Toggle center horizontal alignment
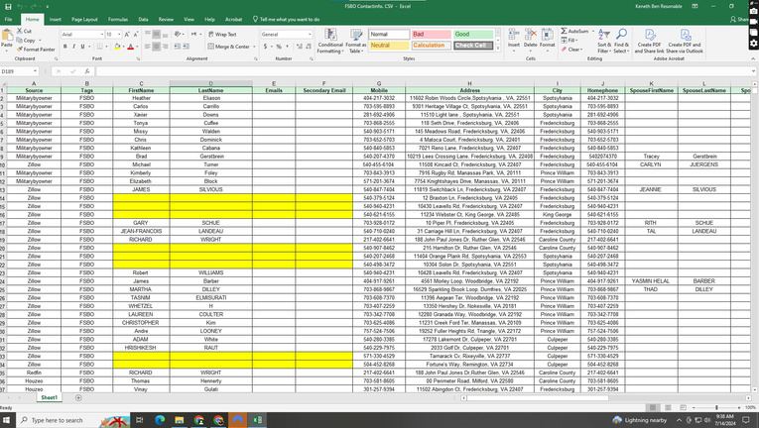Viewport: 759px width, 428px height. (157, 47)
